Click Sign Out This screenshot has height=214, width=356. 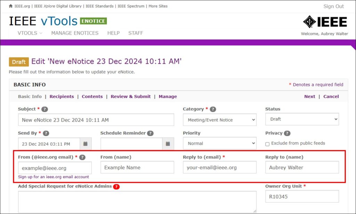[x=333, y=6]
